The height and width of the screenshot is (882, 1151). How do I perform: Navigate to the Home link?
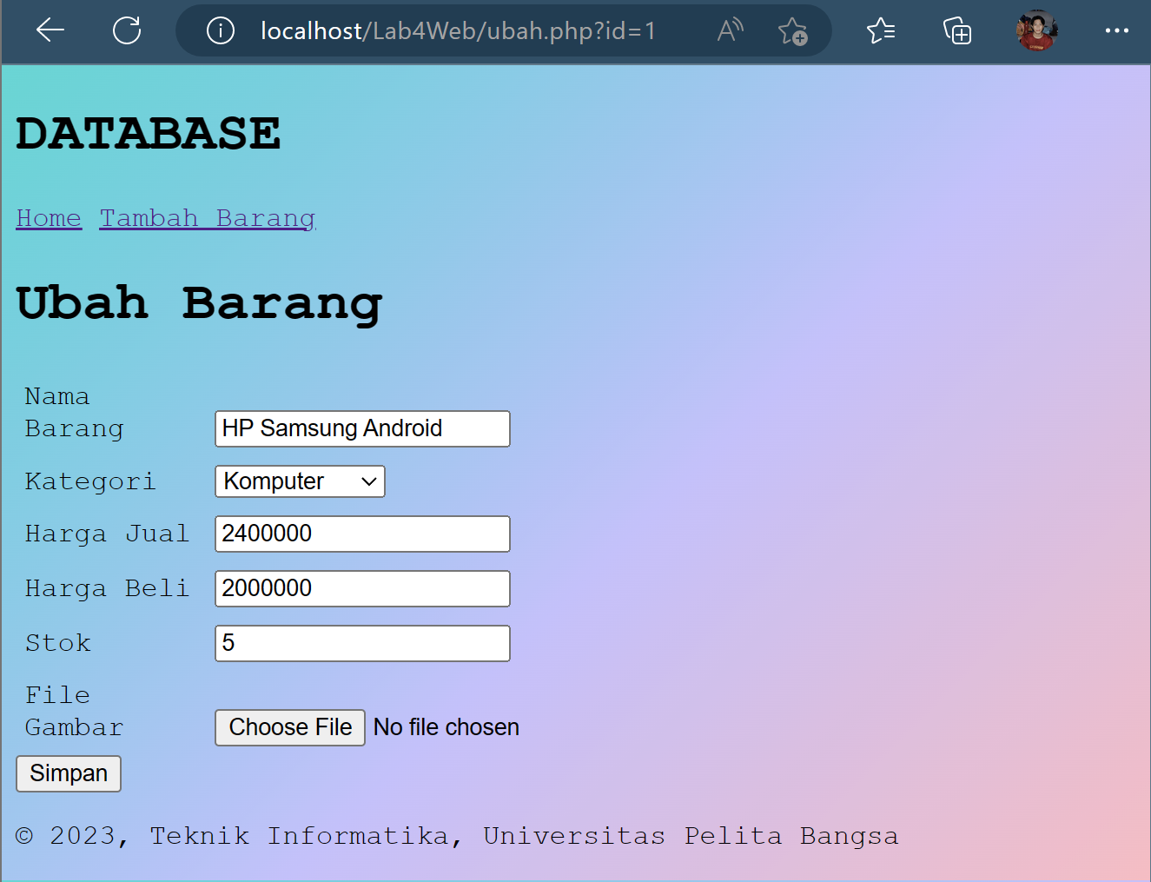48,218
